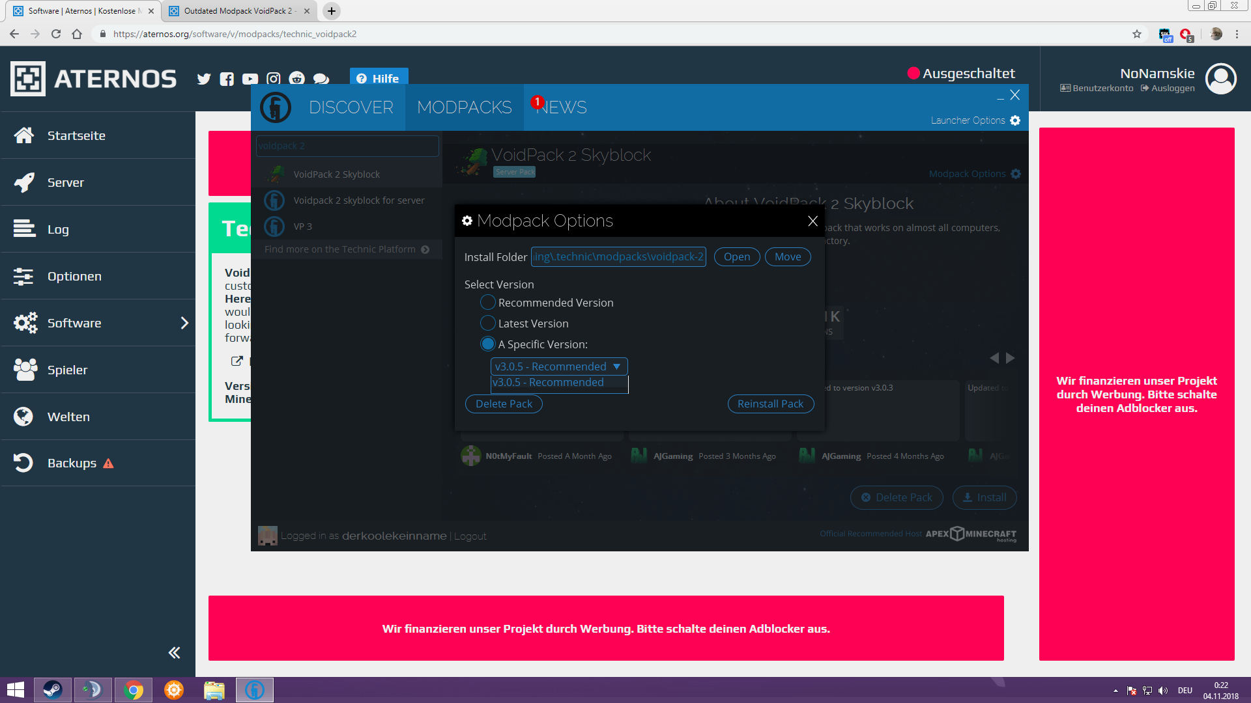Viewport: 1251px width, 703px height.
Task: Open Benutzerkonto account settings
Action: [x=1097, y=89]
